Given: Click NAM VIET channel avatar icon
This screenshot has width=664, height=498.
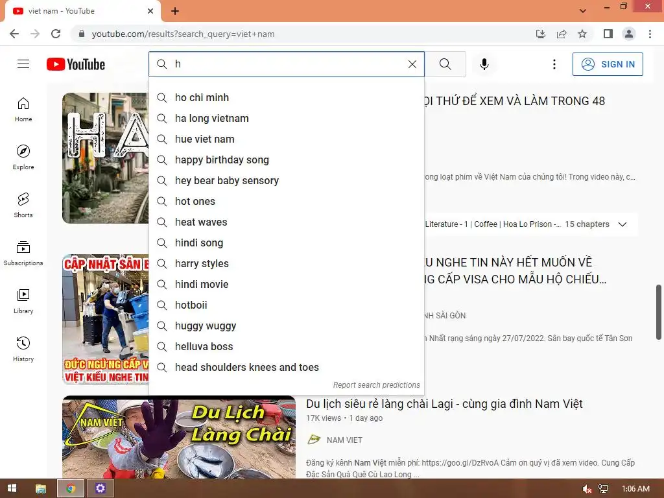Looking at the screenshot, I should [314, 440].
